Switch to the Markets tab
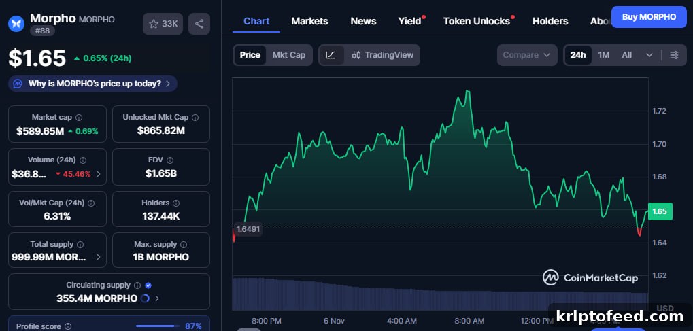This screenshot has height=331, width=693. (309, 21)
